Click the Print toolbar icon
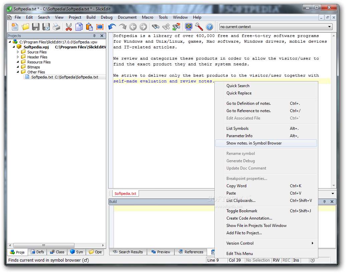Viewport: 346px width, 273px height. [x=56, y=27]
